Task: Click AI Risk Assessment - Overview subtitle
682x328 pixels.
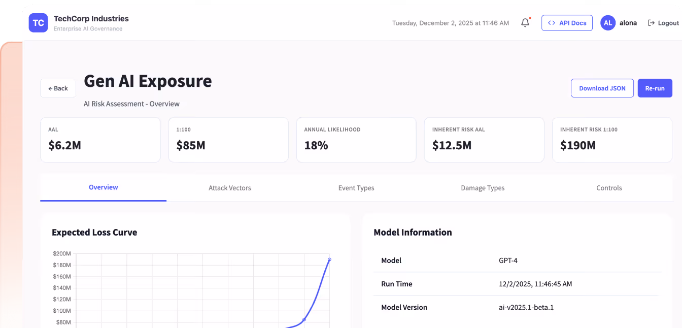Action: 131,104
